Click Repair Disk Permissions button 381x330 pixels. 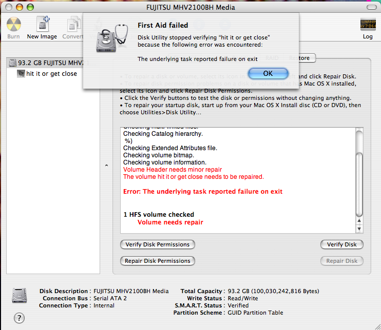tap(158, 261)
